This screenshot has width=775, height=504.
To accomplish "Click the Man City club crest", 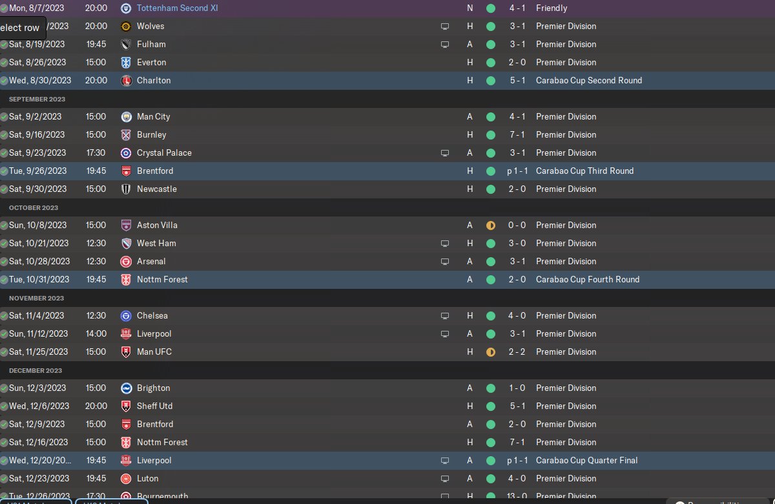I will coord(126,117).
